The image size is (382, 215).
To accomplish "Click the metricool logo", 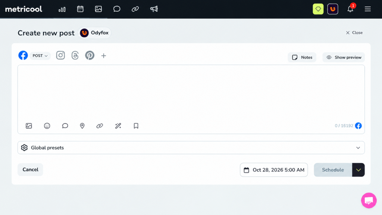I will (x=24, y=9).
